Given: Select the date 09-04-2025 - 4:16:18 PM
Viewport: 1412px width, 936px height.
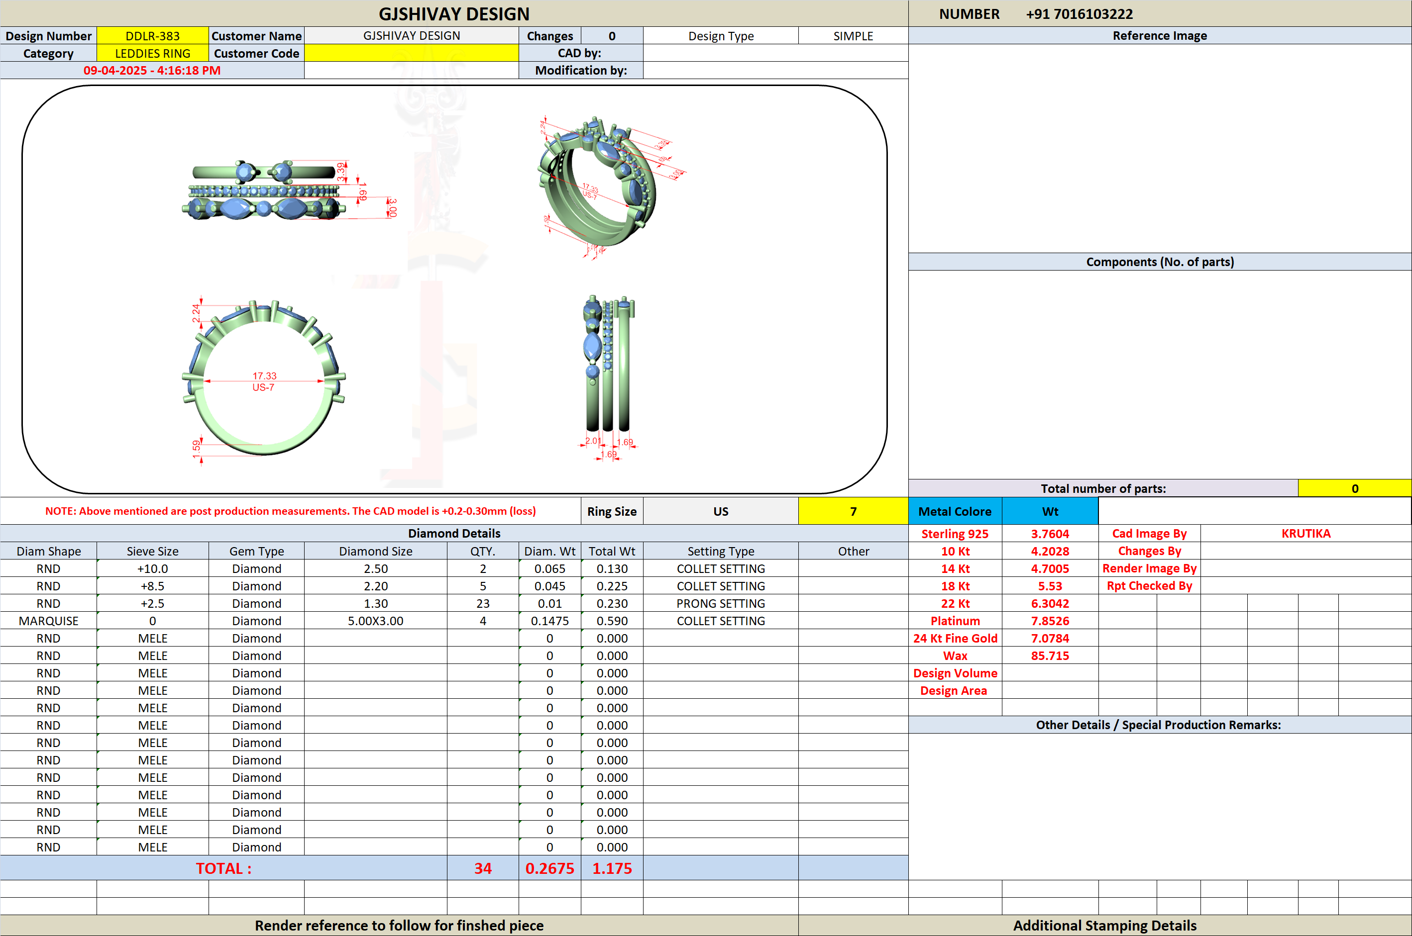Looking at the screenshot, I should 152,71.
